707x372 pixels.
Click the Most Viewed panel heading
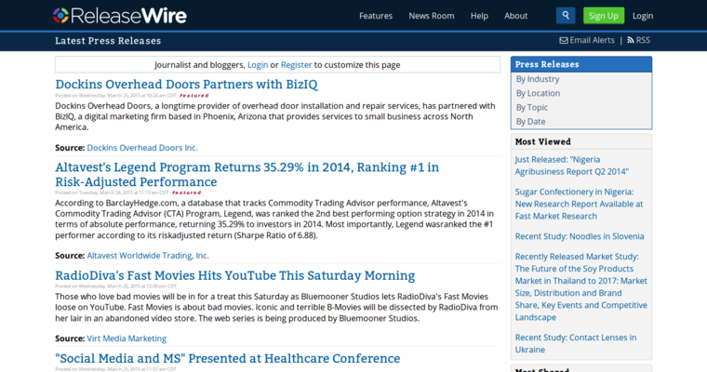[543, 141]
